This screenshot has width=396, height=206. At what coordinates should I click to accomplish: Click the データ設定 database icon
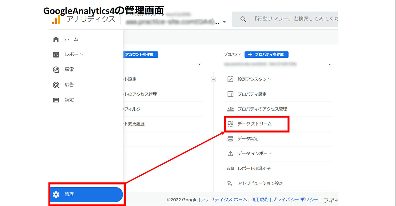[230, 139]
